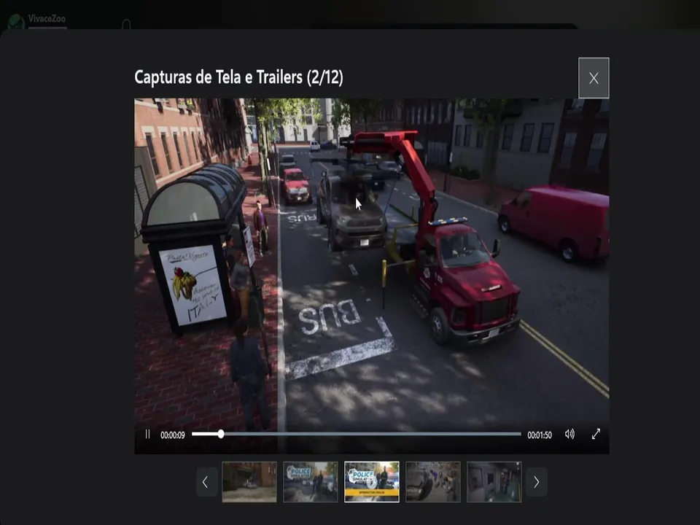The width and height of the screenshot is (700, 525).
Task: Seek video using progress bar handle
Action: (x=221, y=434)
